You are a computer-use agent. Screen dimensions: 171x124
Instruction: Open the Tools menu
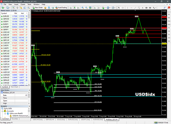pos(29,4)
